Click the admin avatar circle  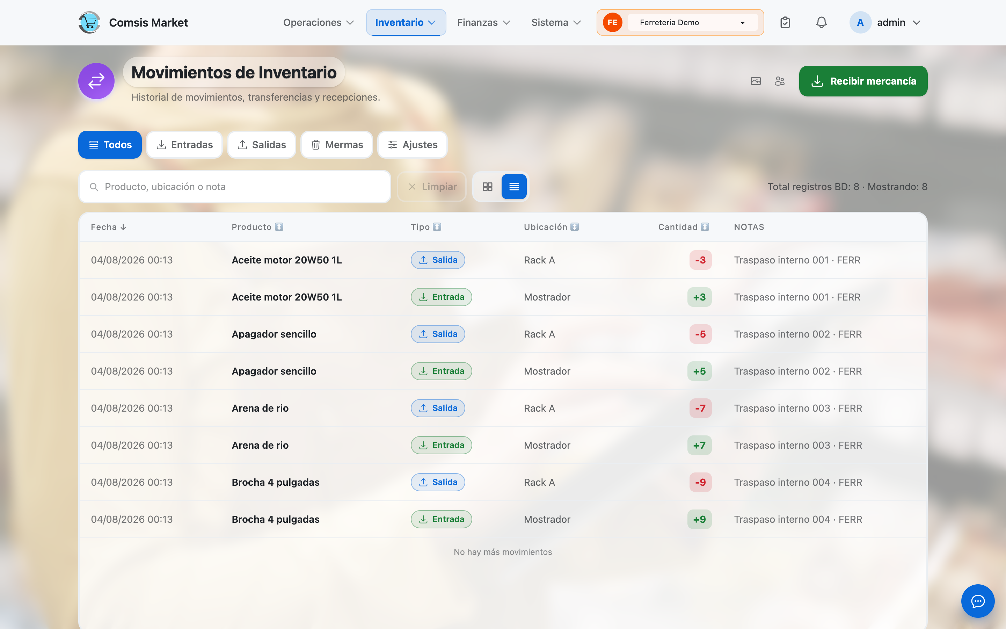pos(860,22)
